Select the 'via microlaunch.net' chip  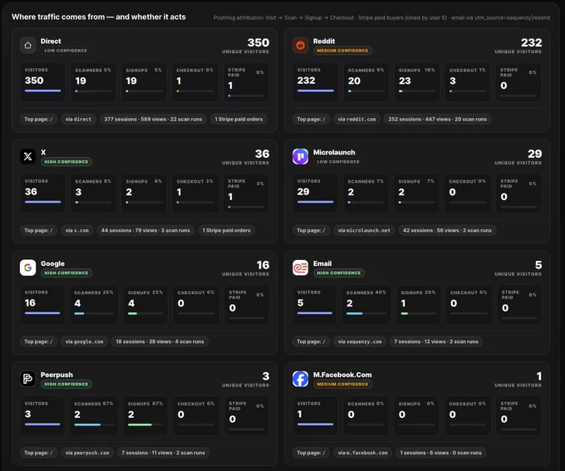tap(364, 230)
